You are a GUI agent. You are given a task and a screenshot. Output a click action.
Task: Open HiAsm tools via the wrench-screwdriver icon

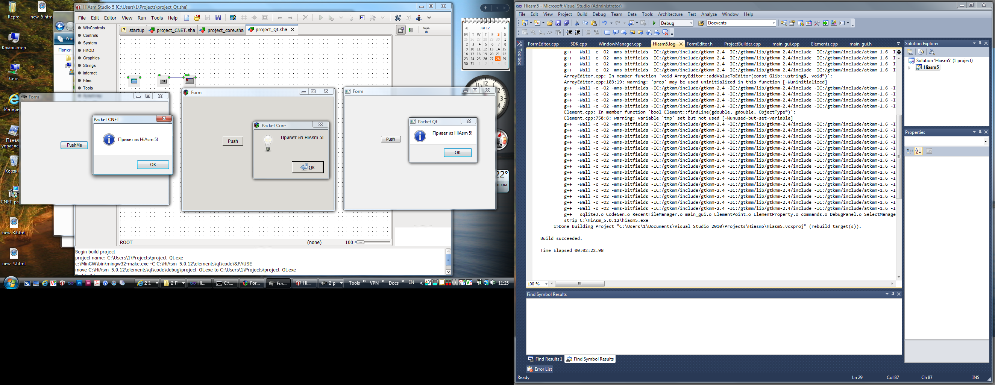[x=397, y=18]
